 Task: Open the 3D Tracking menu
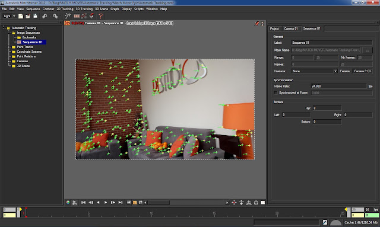tap(84, 9)
